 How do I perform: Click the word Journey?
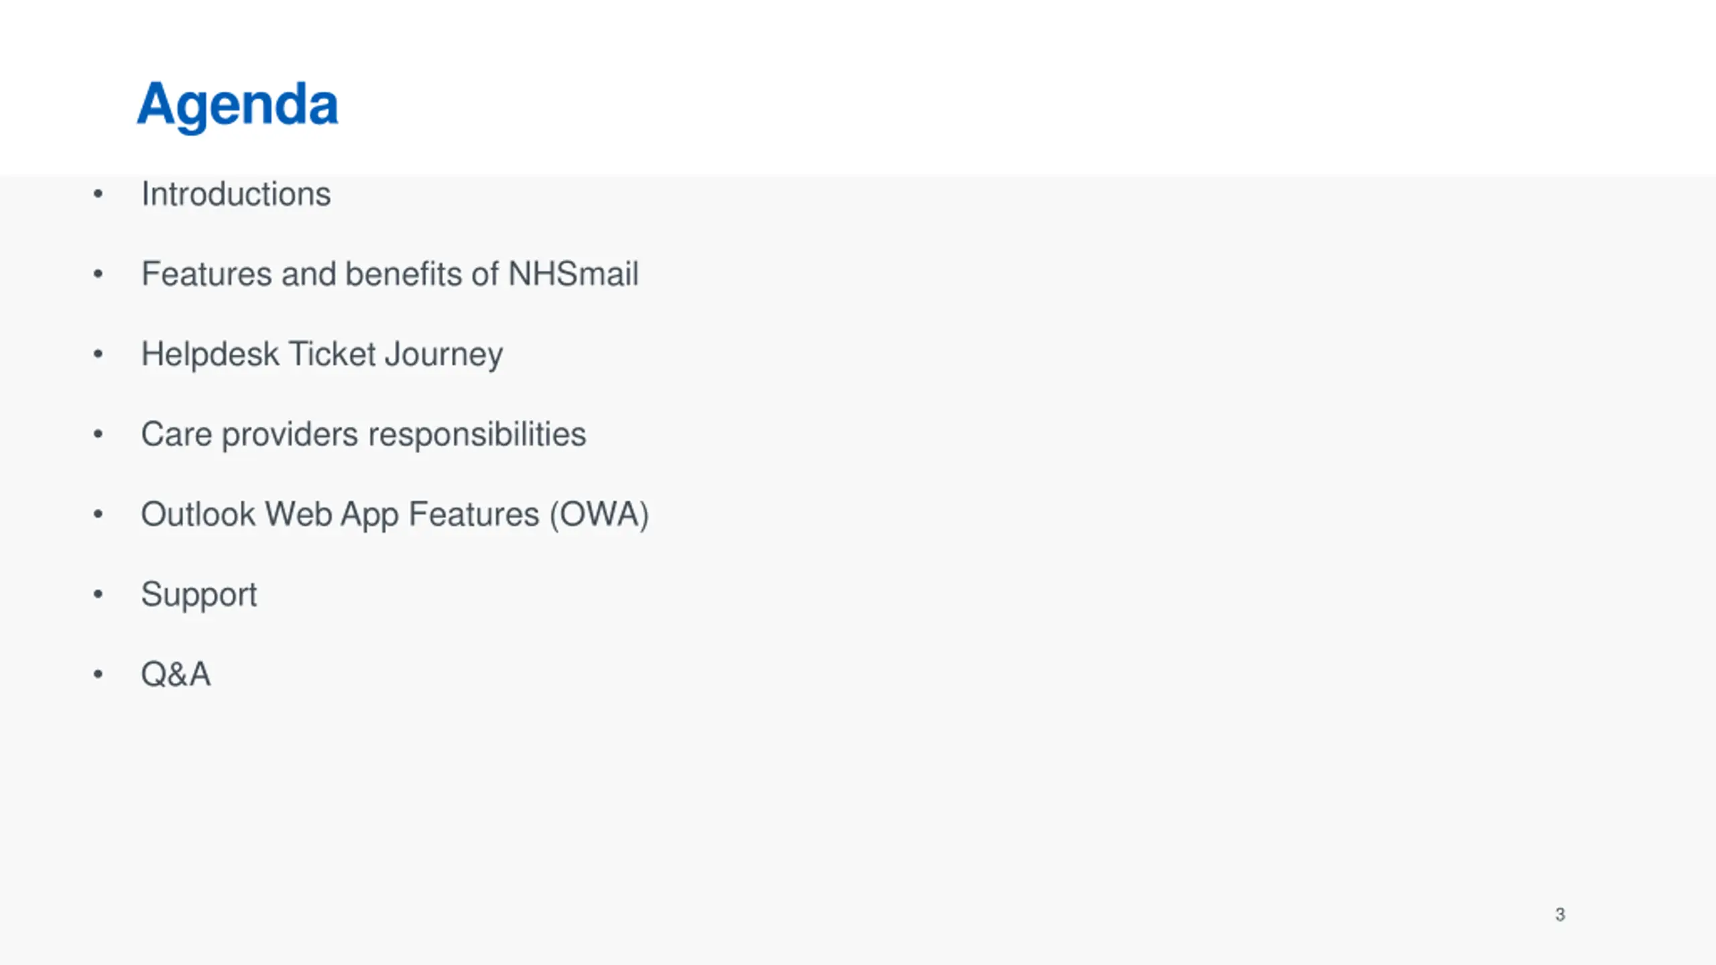[444, 355]
